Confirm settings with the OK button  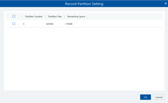[145, 97]
